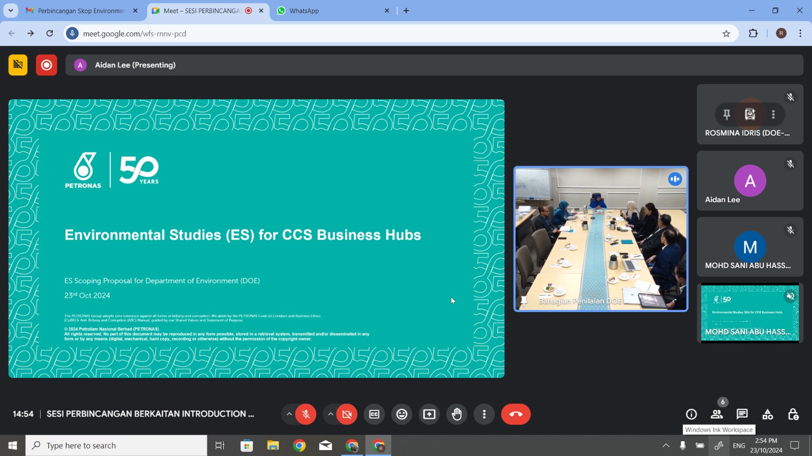
Task: Open Chrome three-dot menu
Action: [800, 33]
